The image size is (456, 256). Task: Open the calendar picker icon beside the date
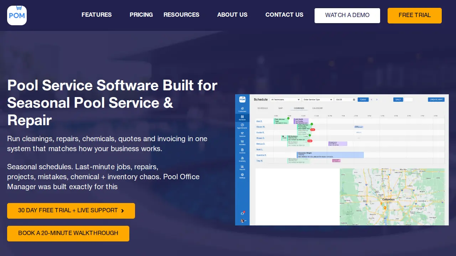[x=354, y=100]
